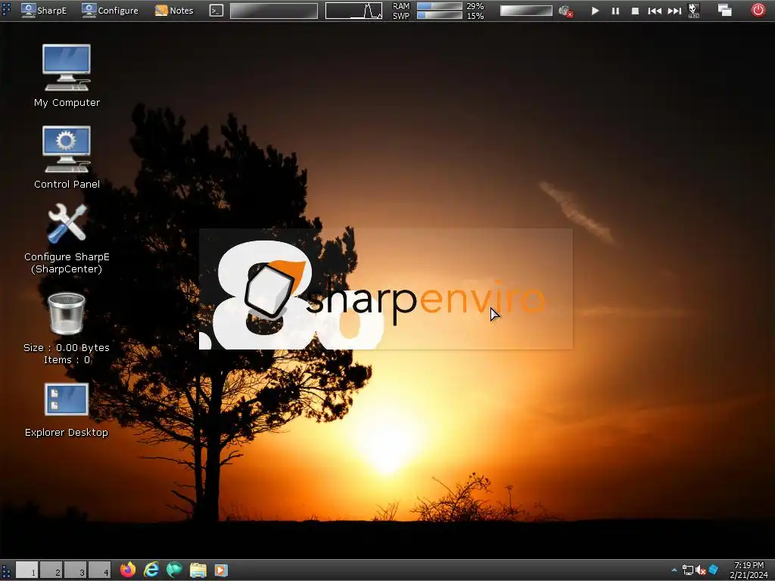
Task: Click the CPU usage graph monitor
Action: (353, 11)
